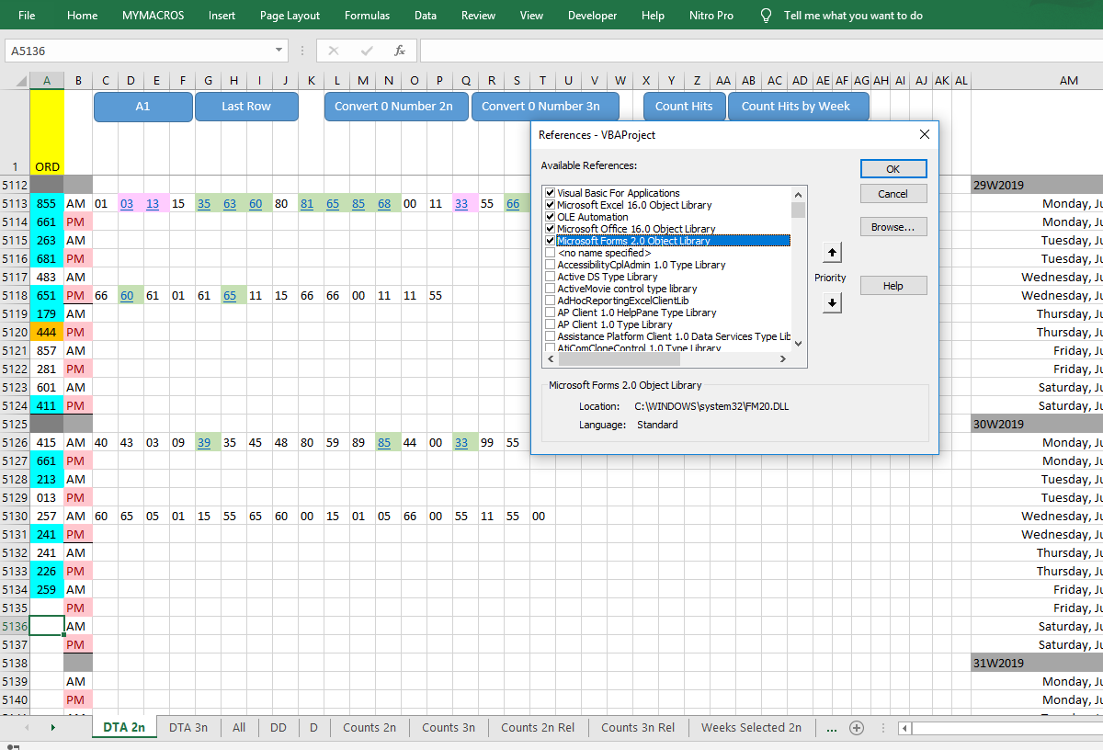Add a new sheet with plus icon
Screen dimensions: 1103x750
pos(857,728)
